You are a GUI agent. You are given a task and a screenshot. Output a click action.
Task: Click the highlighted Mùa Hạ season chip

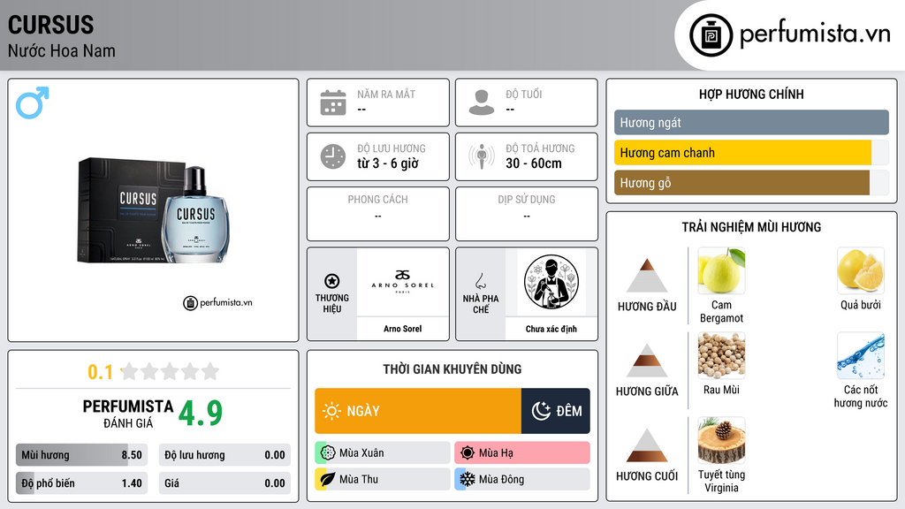pos(522,453)
